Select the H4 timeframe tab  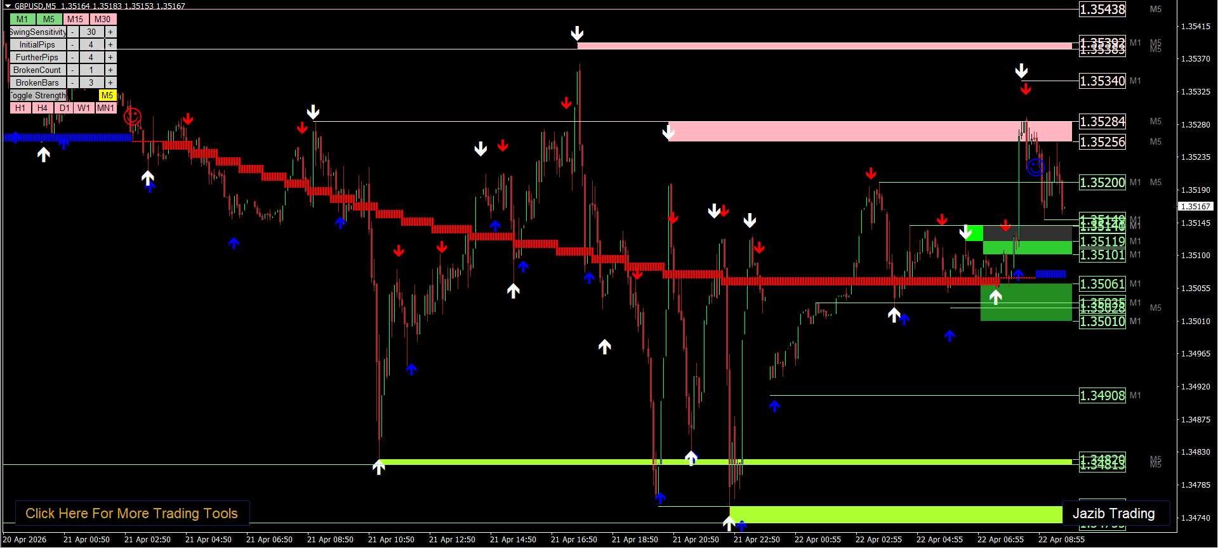(x=43, y=108)
